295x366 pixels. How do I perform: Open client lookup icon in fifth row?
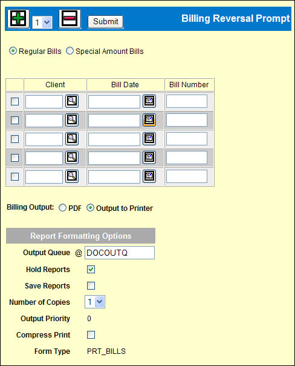[x=72, y=176]
